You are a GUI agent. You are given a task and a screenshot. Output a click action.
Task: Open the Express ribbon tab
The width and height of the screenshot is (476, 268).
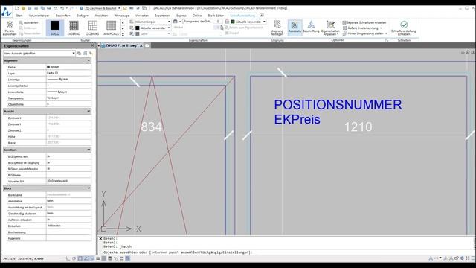click(x=181, y=15)
